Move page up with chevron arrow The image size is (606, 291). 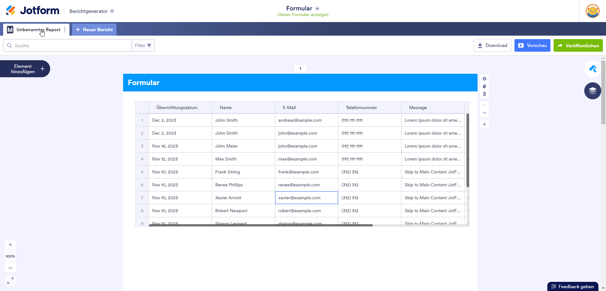coord(484,105)
